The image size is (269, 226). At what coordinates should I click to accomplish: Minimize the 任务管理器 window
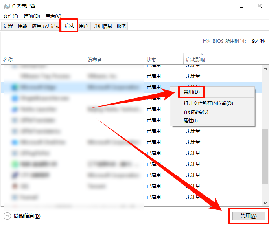(x=224, y=6)
